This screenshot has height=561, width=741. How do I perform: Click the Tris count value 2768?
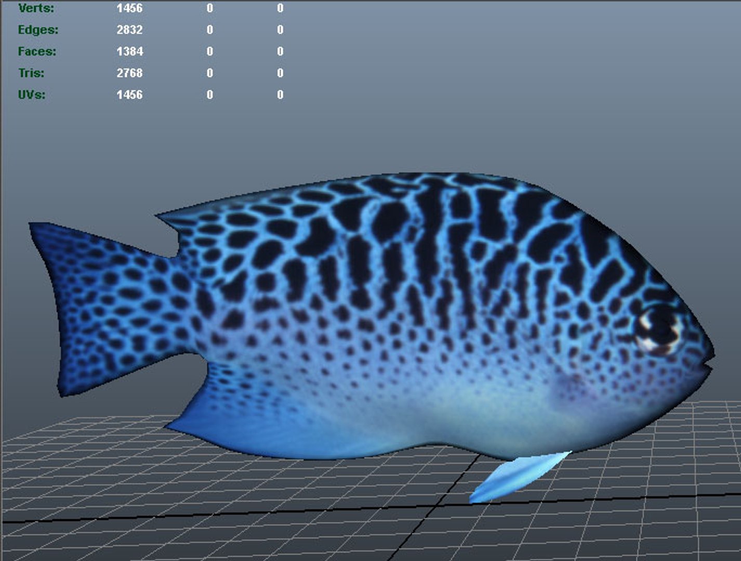[129, 73]
